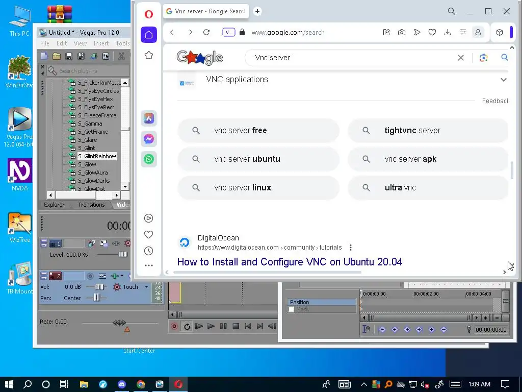Open the Vegas Edit menu
522x392 pixels.
click(x=62, y=43)
